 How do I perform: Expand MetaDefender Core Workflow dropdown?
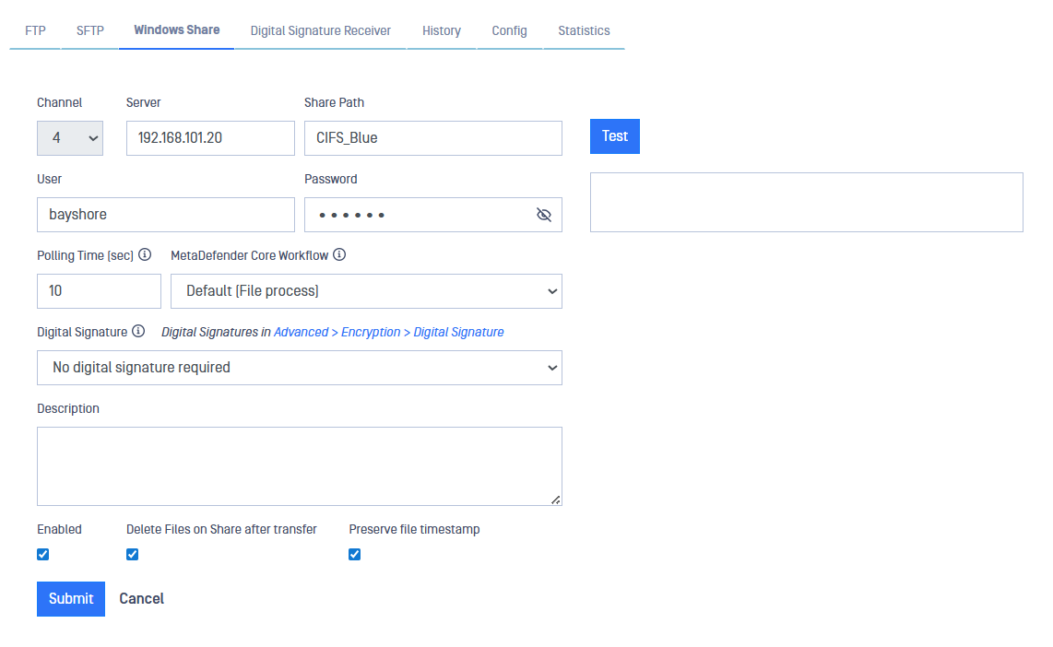366,291
